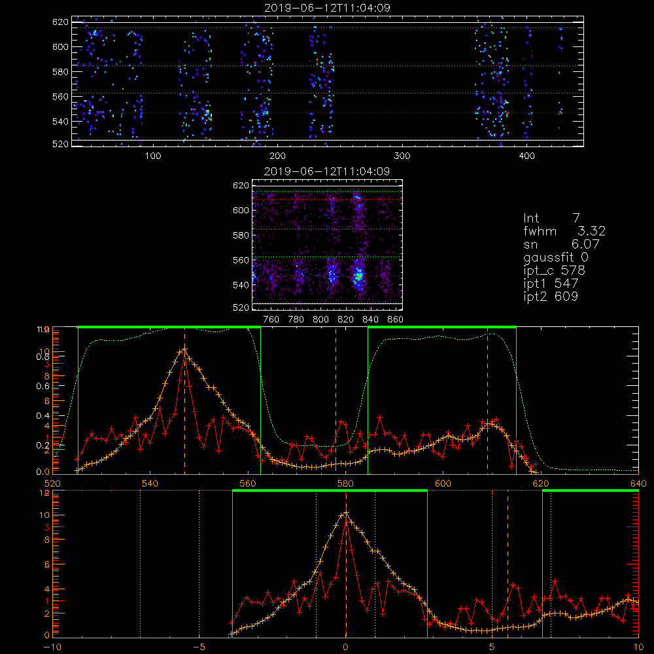Click x-axis label -10 of the bottom plot
The height and width of the screenshot is (654, 654).
pos(52,647)
